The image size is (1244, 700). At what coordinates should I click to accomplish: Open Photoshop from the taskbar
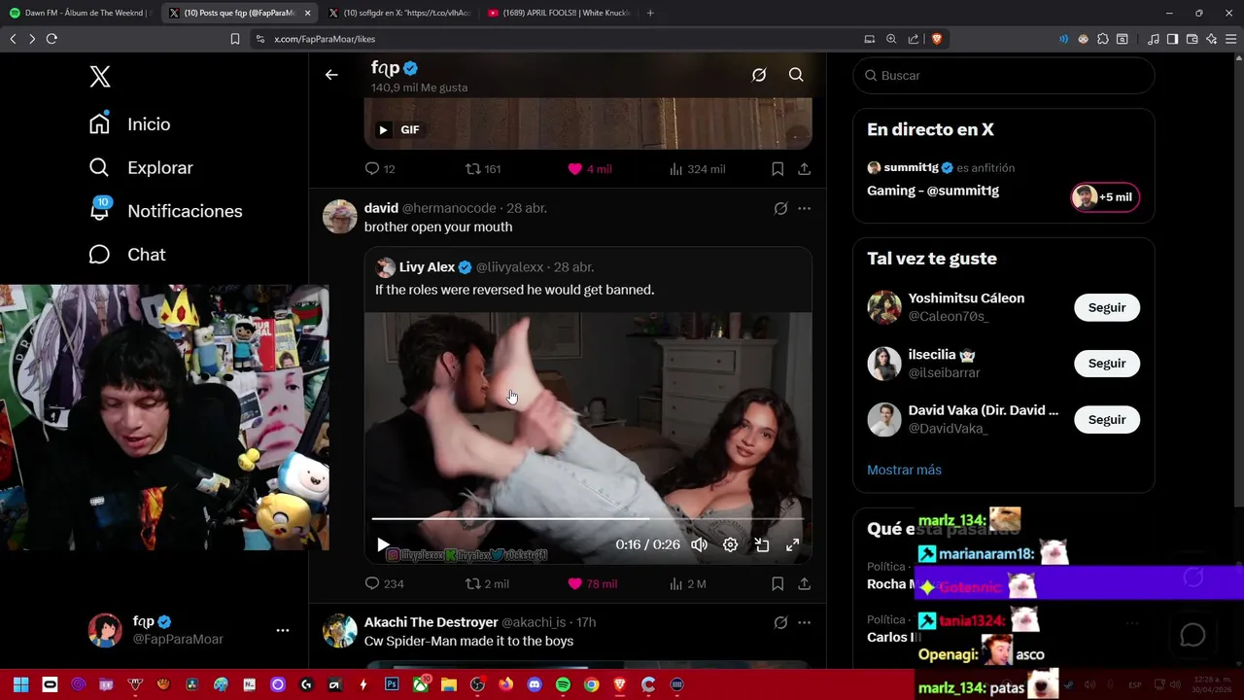click(392, 684)
